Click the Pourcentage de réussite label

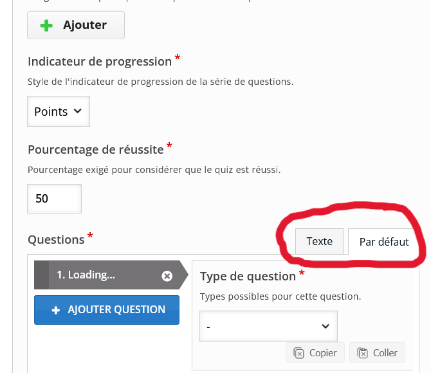click(x=96, y=150)
